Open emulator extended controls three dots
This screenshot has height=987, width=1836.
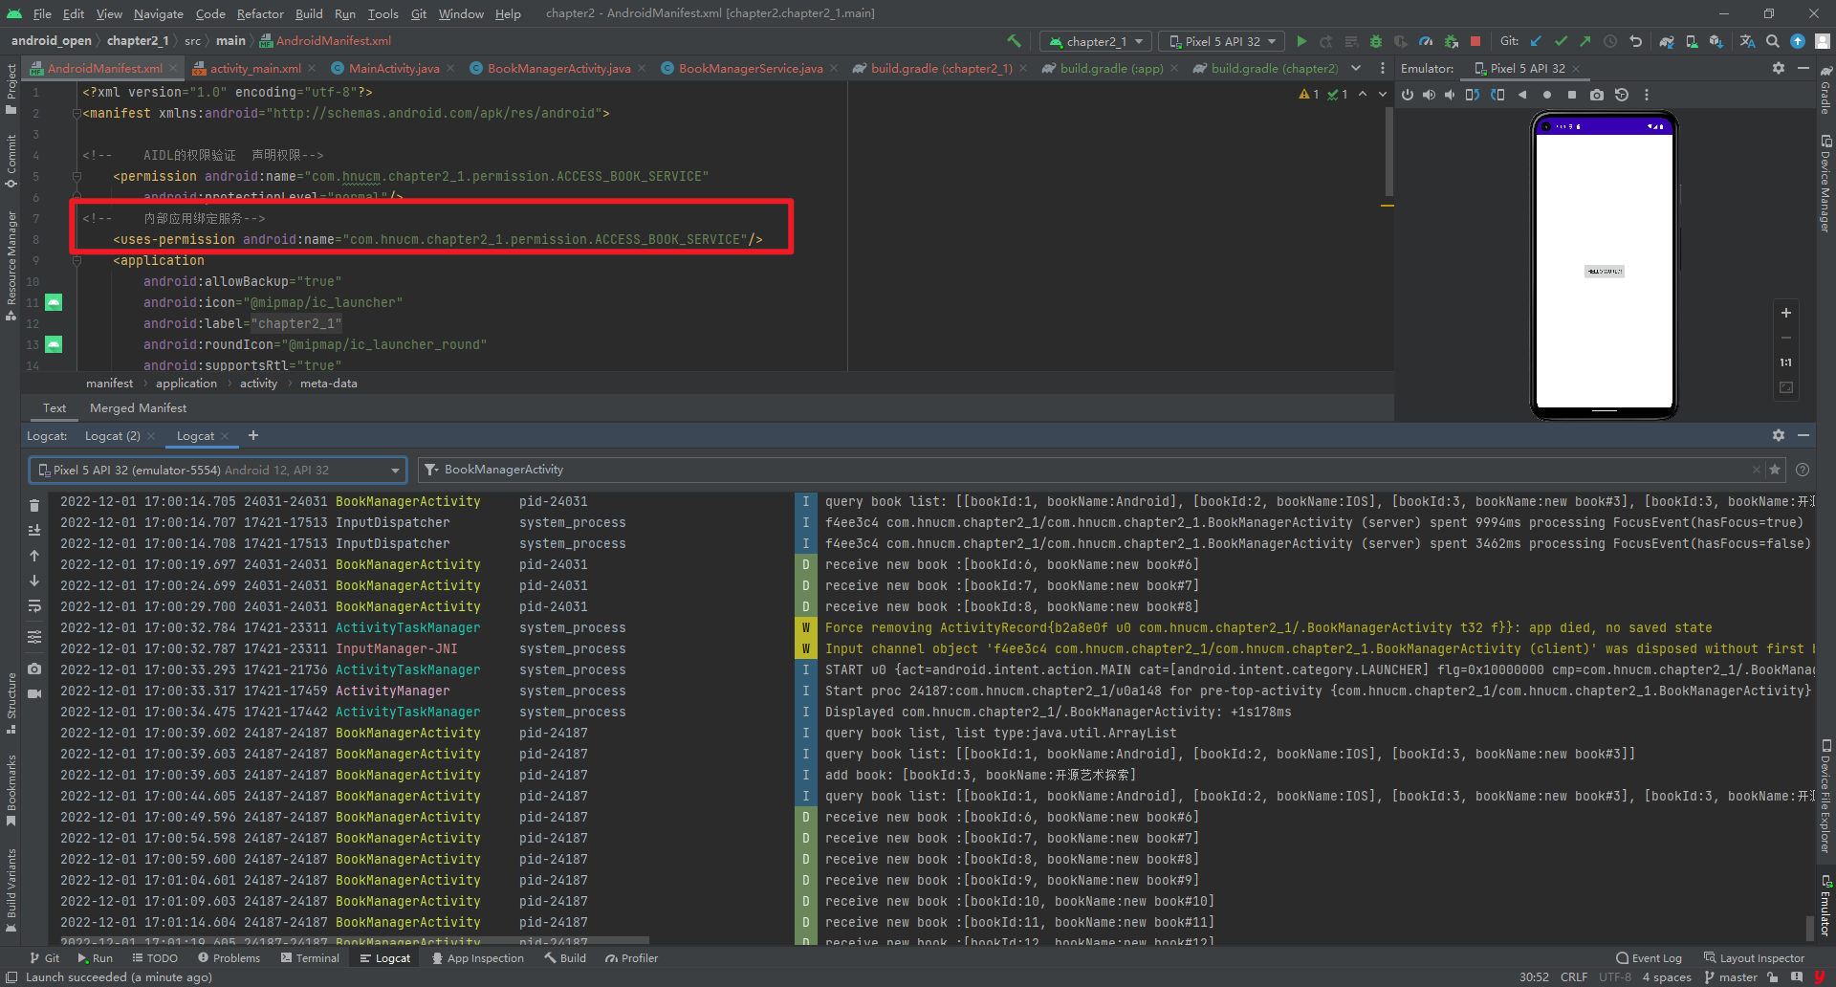[1647, 95]
